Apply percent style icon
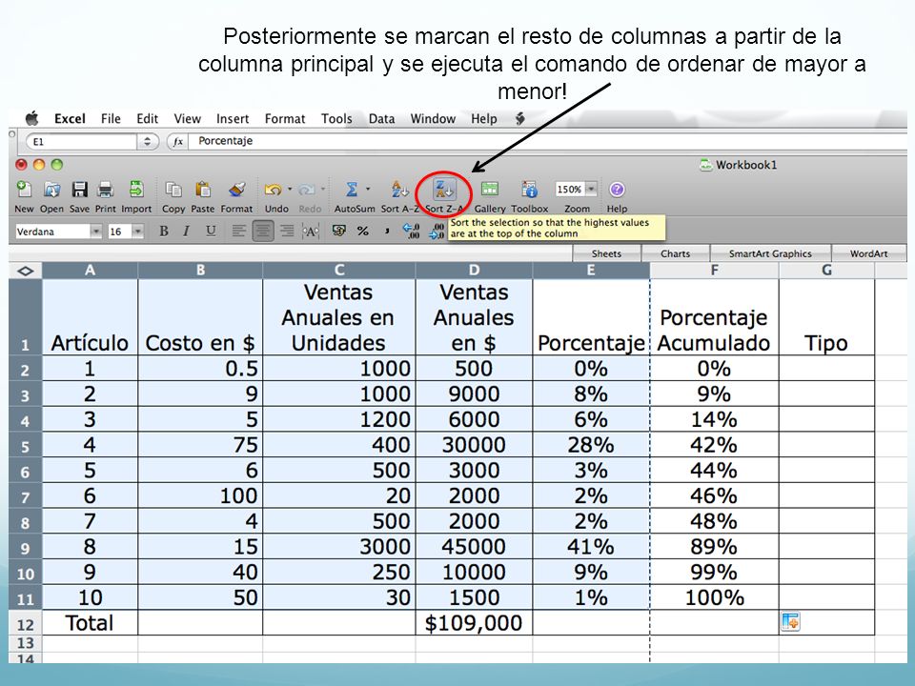Image resolution: width=915 pixels, height=686 pixels. point(363,231)
